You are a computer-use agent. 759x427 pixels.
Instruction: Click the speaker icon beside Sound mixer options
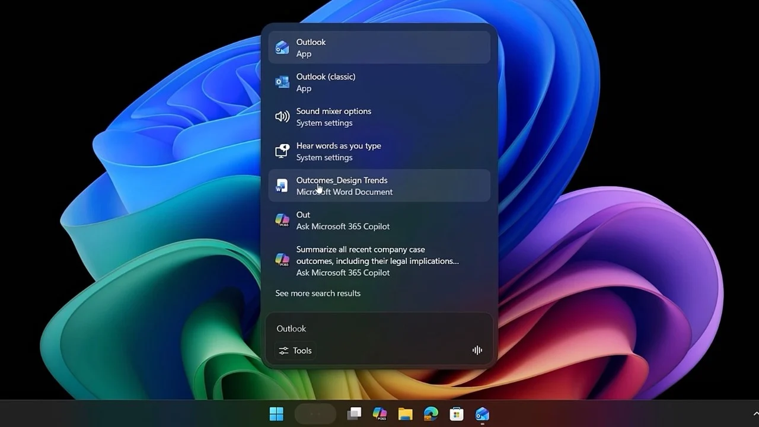pos(282,117)
